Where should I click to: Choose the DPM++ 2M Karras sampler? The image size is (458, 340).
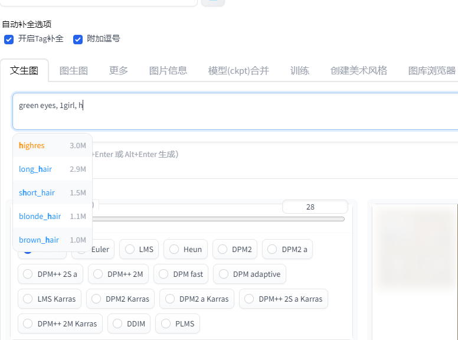[x=61, y=323]
